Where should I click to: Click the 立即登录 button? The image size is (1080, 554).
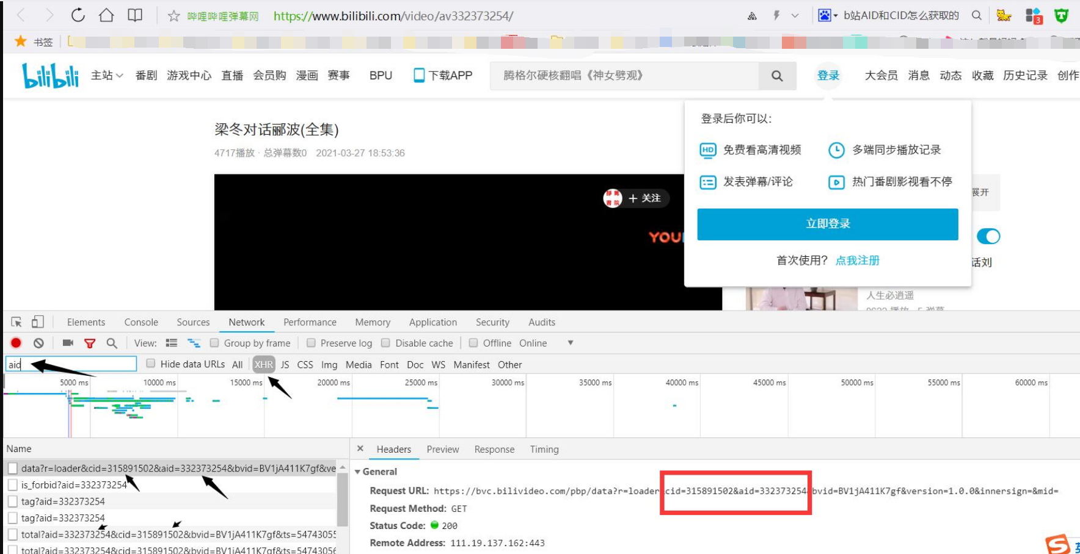828,224
